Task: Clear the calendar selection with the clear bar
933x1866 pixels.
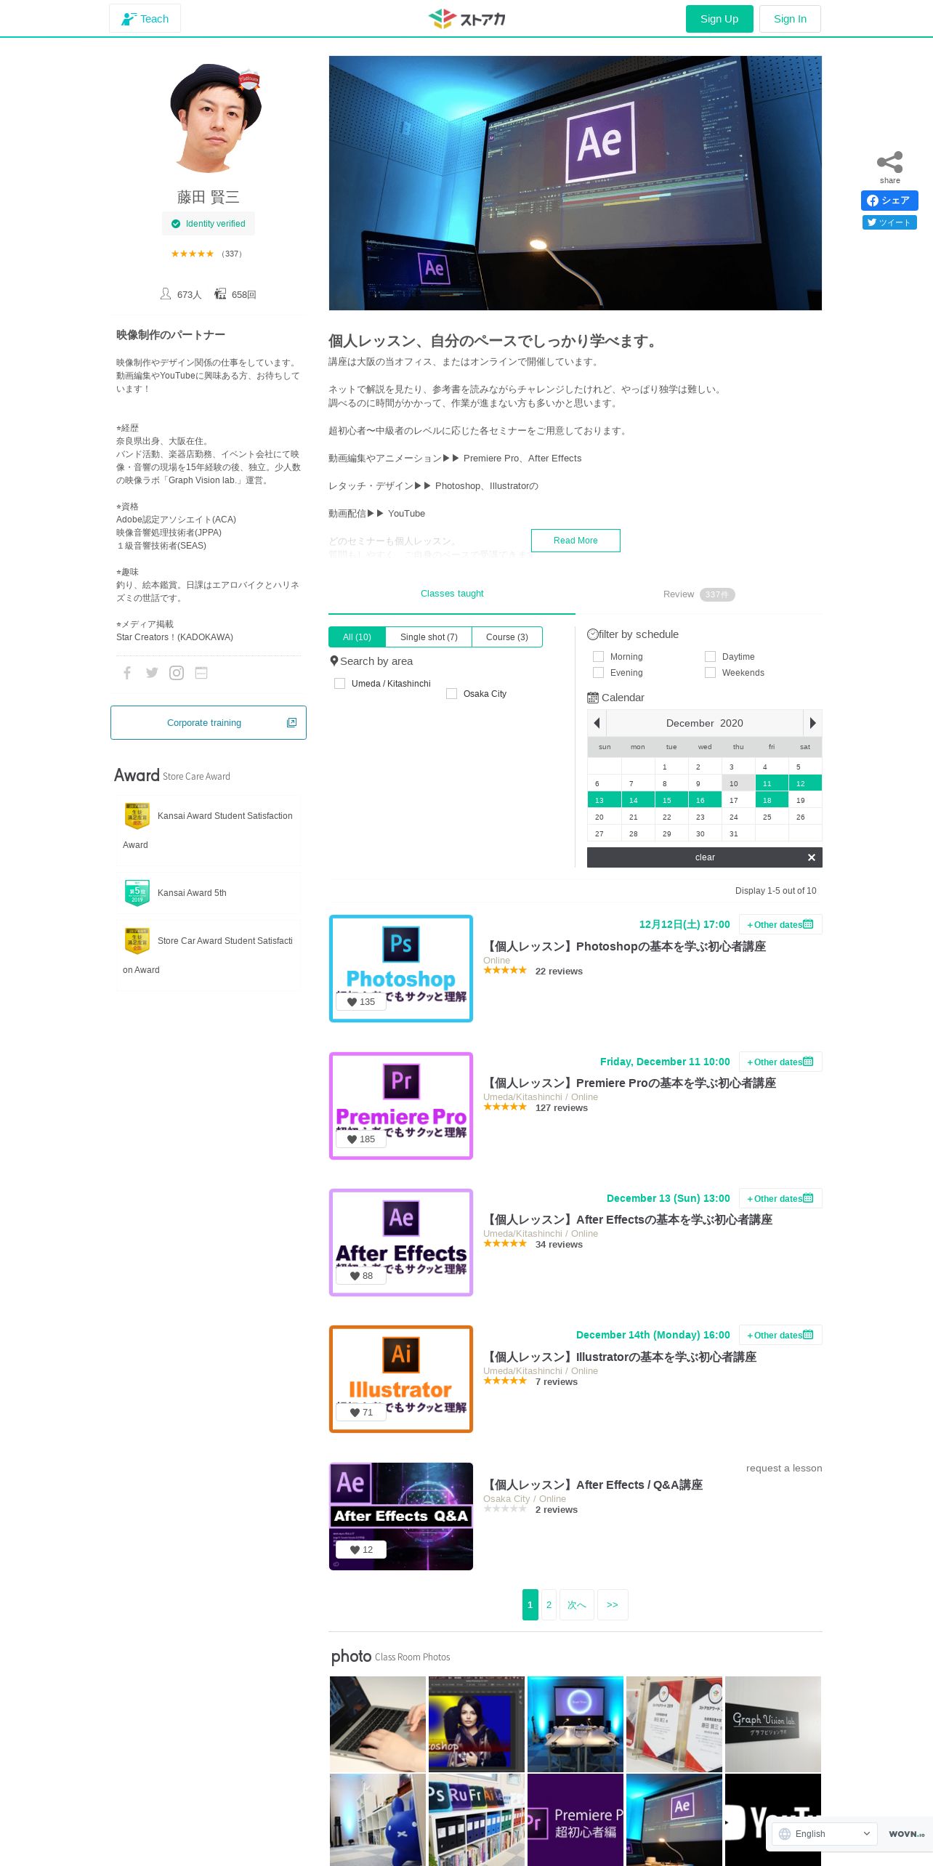Action: 705,857
